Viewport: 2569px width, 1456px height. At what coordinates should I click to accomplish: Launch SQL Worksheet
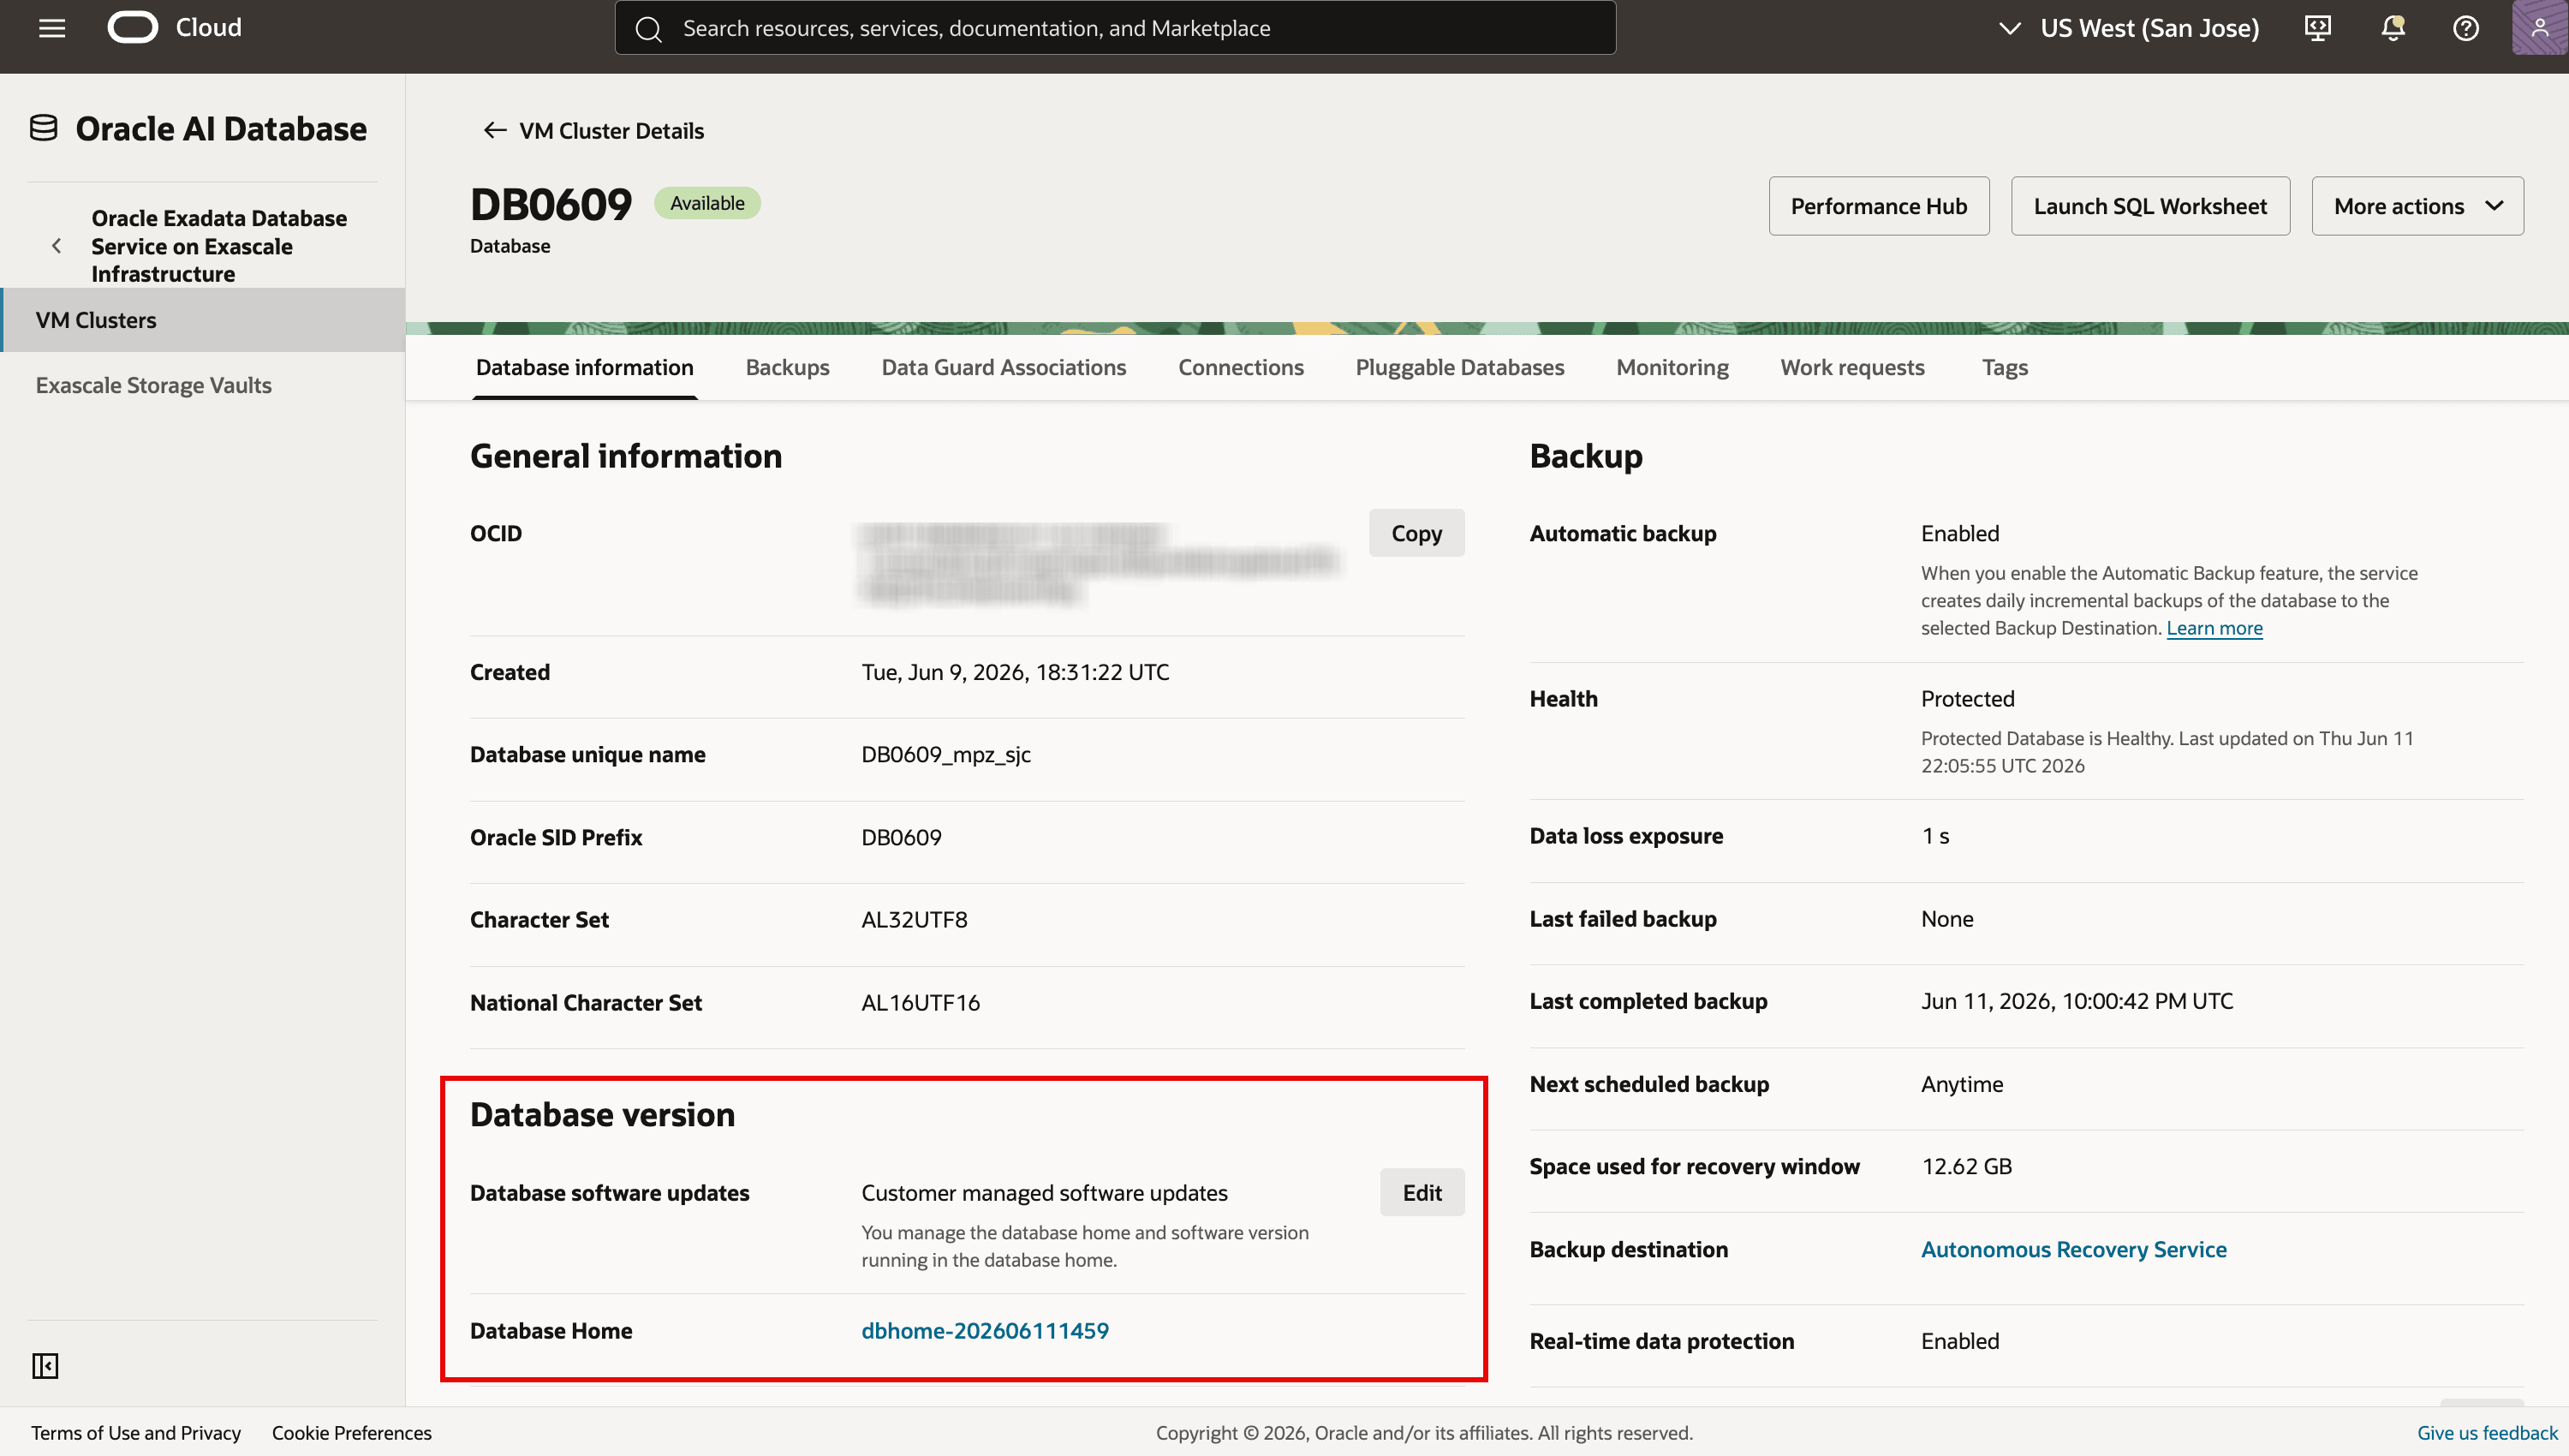point(2150,206)
